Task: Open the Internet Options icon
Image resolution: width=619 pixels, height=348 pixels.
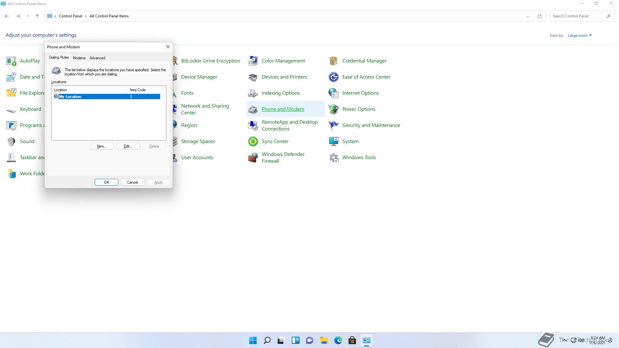Action: [334, 93]
